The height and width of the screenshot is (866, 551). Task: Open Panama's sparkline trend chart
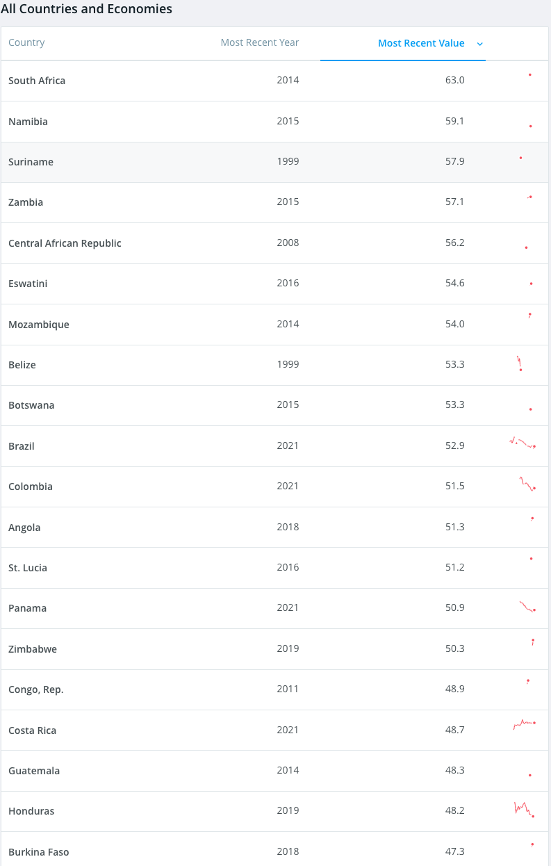(x=527, y=606)
